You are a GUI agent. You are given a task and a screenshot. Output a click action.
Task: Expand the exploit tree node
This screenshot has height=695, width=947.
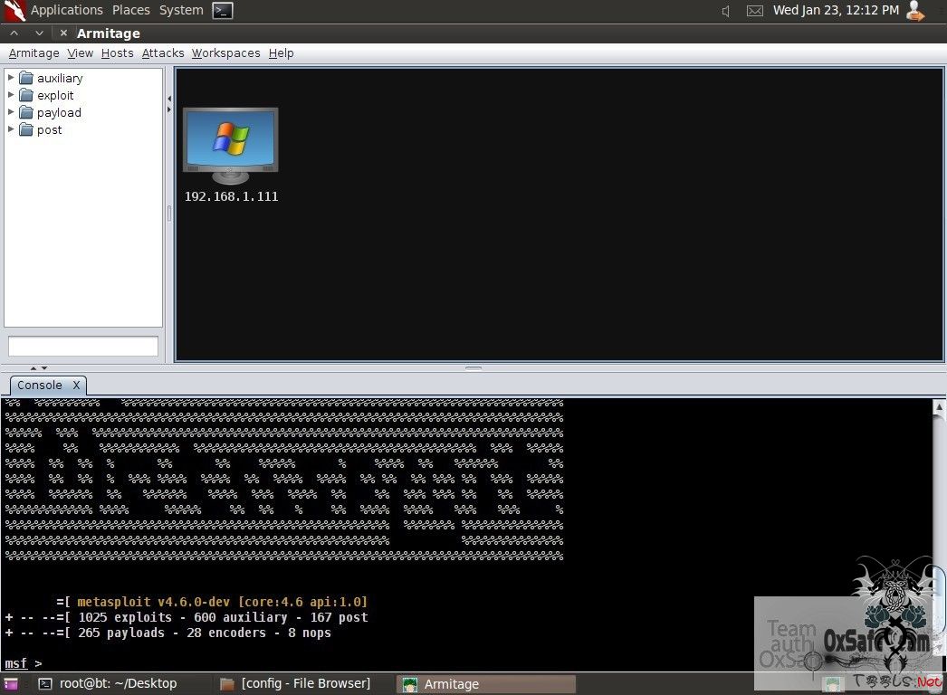(11, 95)
